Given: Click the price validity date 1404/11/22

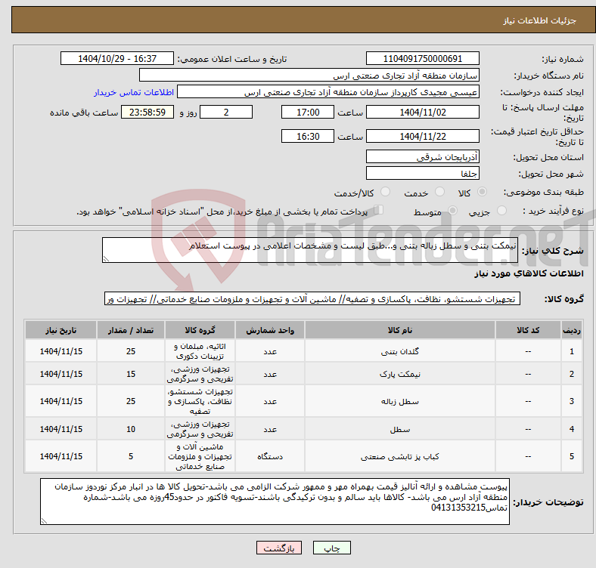Looking at the screenshot, I should pyautogui.click(x=423, y=136).
